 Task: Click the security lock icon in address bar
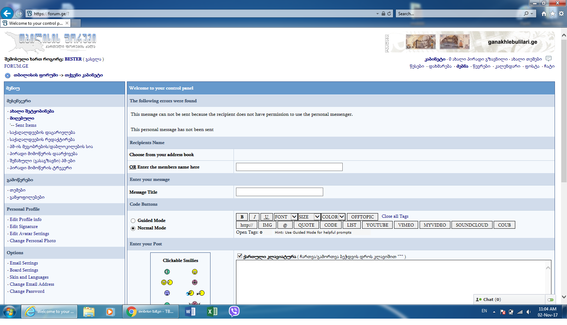point(383,13)
